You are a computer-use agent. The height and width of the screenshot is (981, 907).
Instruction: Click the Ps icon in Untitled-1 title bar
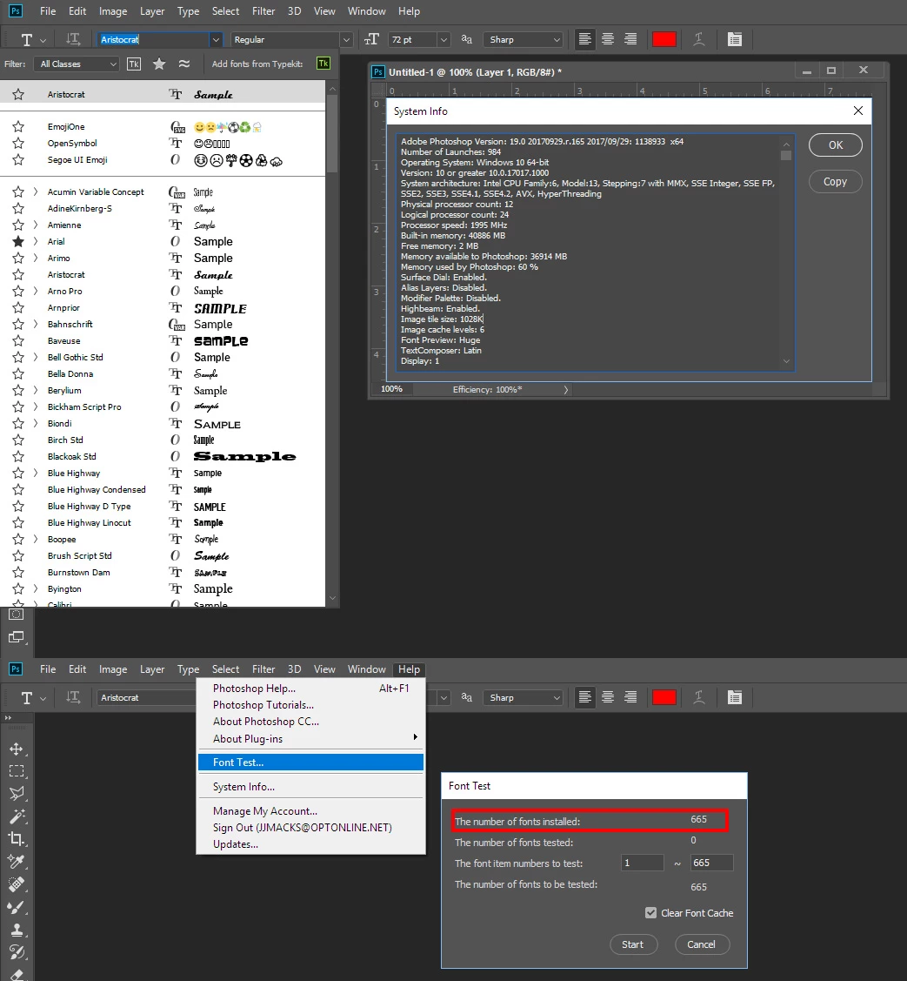(378, 72)
